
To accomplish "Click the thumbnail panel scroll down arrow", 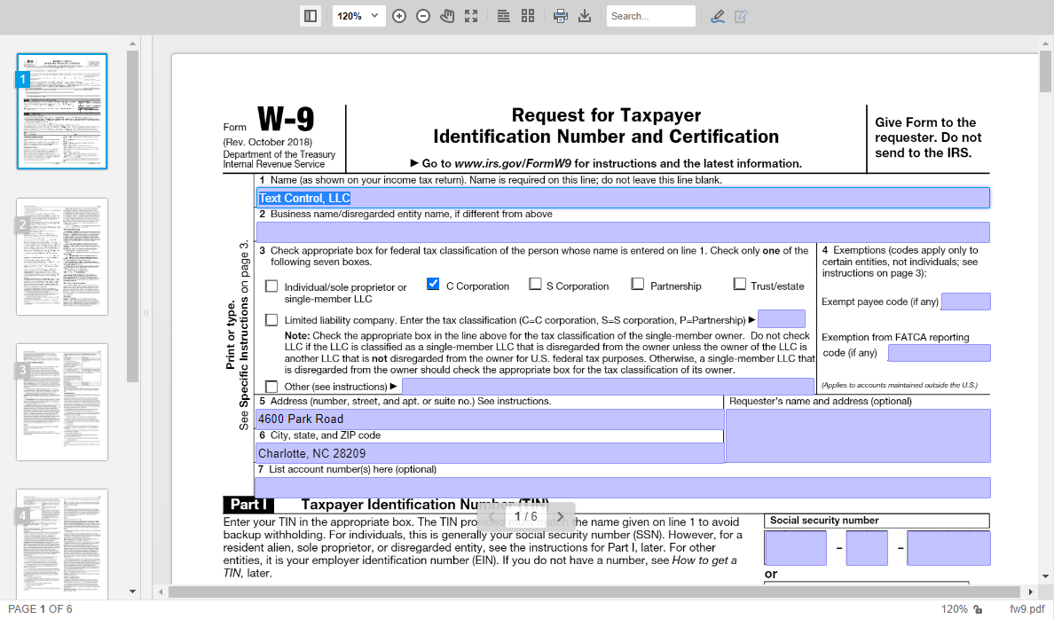I will tap(132, 592).
